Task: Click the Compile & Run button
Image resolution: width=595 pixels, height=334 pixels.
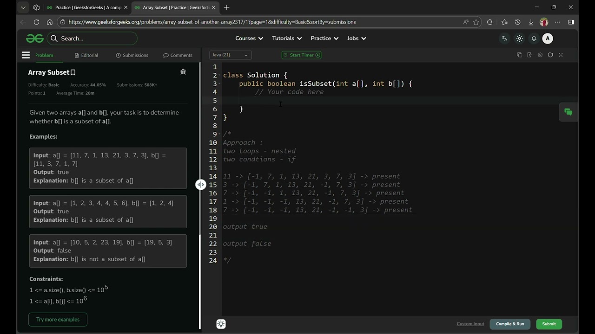Action: click(x=510, y=324)
